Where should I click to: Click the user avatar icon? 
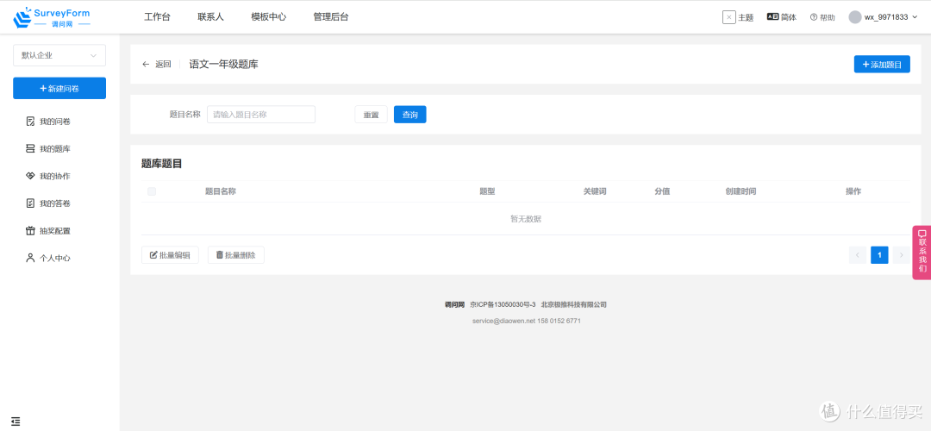(855, 17)
